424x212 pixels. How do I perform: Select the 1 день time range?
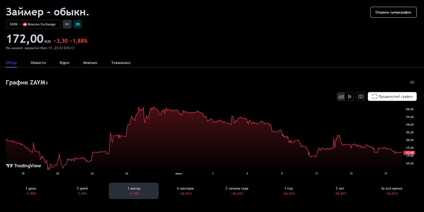coord(31,191)
